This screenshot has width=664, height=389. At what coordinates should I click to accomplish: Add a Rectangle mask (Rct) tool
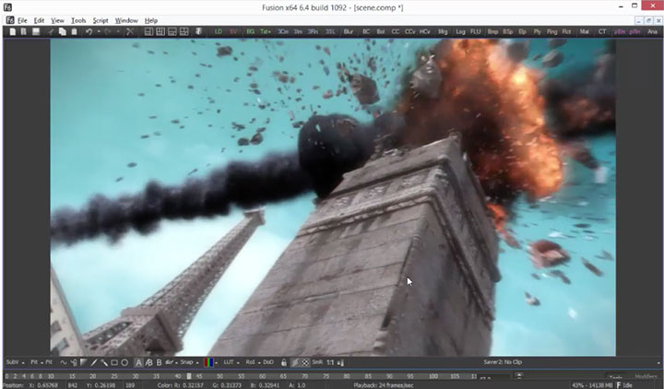pos(566,31)
